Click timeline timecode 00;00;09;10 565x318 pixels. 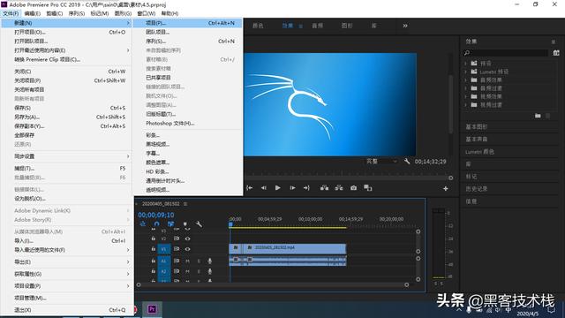[156, 215]
